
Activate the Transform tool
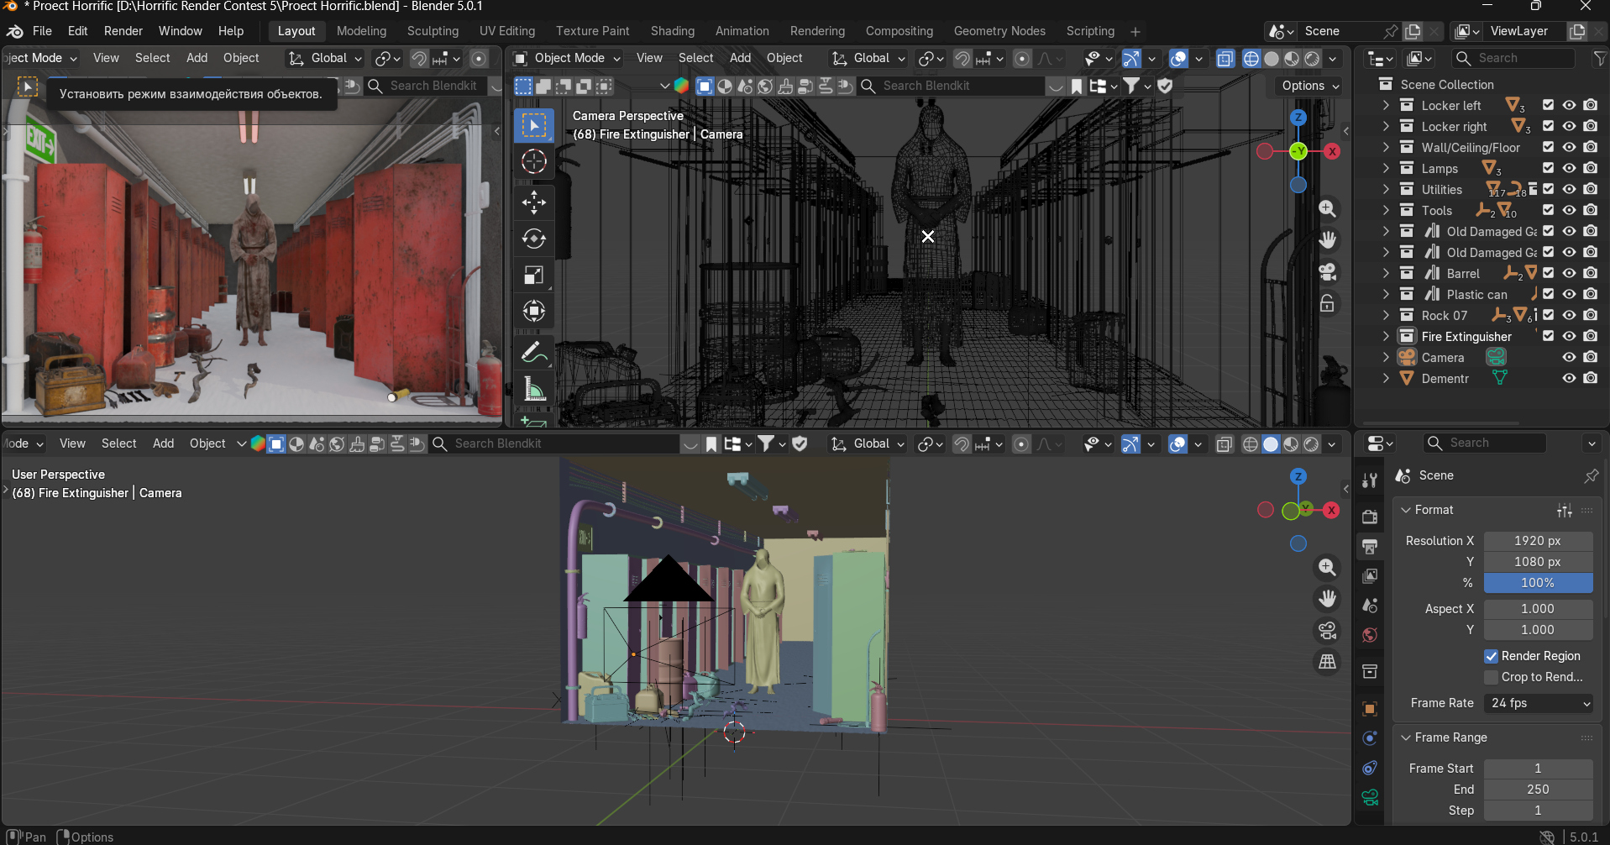pos(534,311)
